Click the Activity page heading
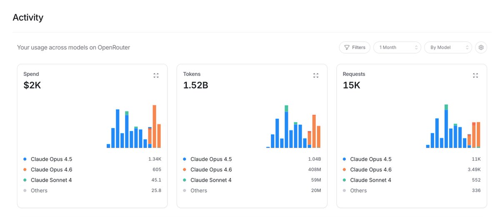The width and height of the screenshot is (500, 217). click(x=28, y=17)
